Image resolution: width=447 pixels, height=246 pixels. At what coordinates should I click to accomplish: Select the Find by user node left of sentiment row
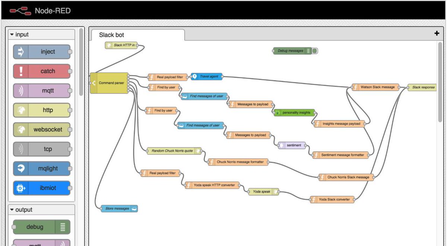(161, 110)
